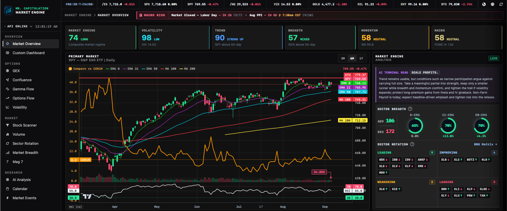Click Macro Risk calendar icon
Viewport: 507px width, 211px height.
pos(141,15)
